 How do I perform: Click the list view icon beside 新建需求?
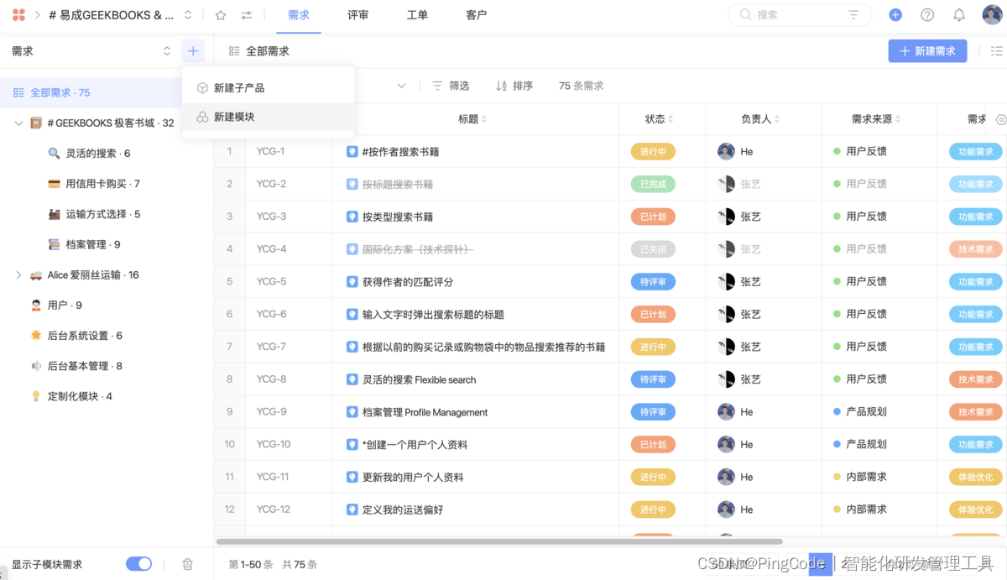(x=997, y=51)
